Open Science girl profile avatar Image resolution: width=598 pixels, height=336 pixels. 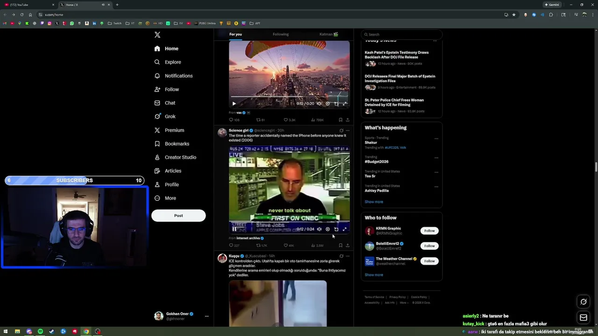tap(222, 133)
